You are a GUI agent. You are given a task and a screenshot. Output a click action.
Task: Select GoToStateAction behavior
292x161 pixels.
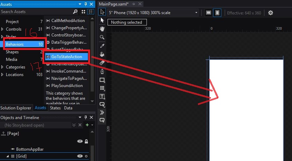[x=67, y=57]
